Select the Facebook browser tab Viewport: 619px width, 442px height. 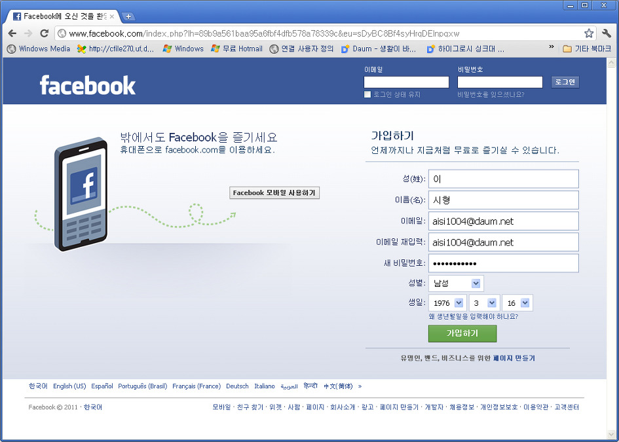tap(63, 16)
